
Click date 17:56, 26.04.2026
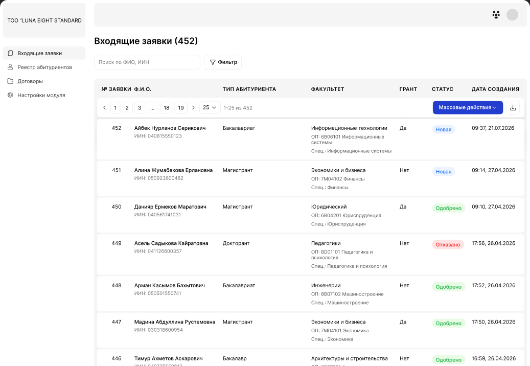click(494, 243)
